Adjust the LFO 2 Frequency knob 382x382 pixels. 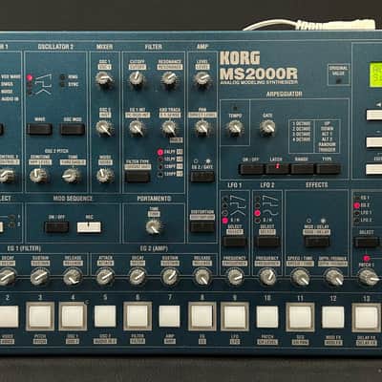coord(267,277)
